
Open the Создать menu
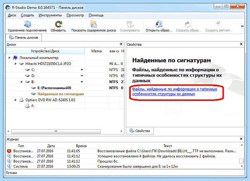[27, 15]
